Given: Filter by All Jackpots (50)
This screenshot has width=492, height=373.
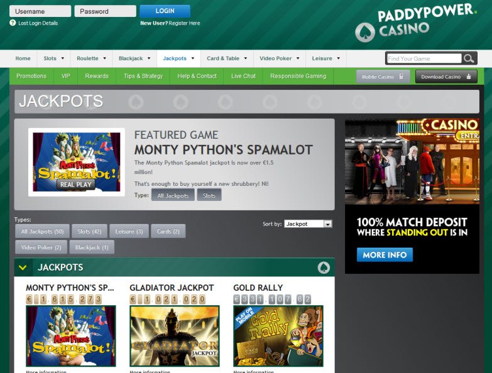Looking at the screenshot, I should 42,231.
